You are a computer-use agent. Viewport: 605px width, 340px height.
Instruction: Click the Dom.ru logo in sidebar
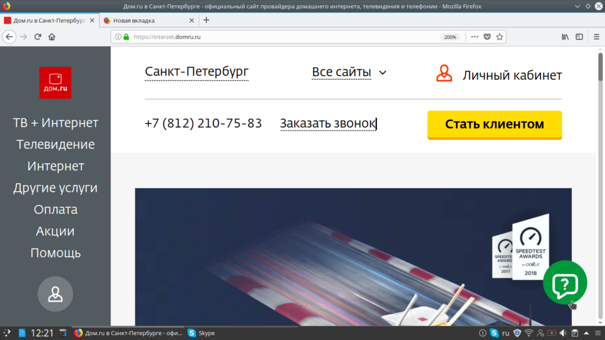click(55, 83)
